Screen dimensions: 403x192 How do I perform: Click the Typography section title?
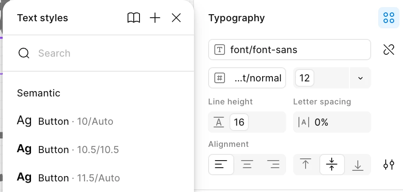pos(236,18)
